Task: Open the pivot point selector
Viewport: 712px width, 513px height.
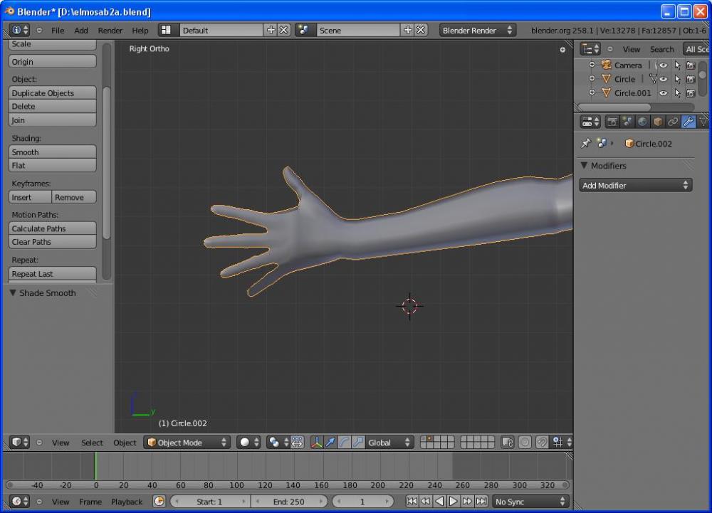Action: (277, 443)
